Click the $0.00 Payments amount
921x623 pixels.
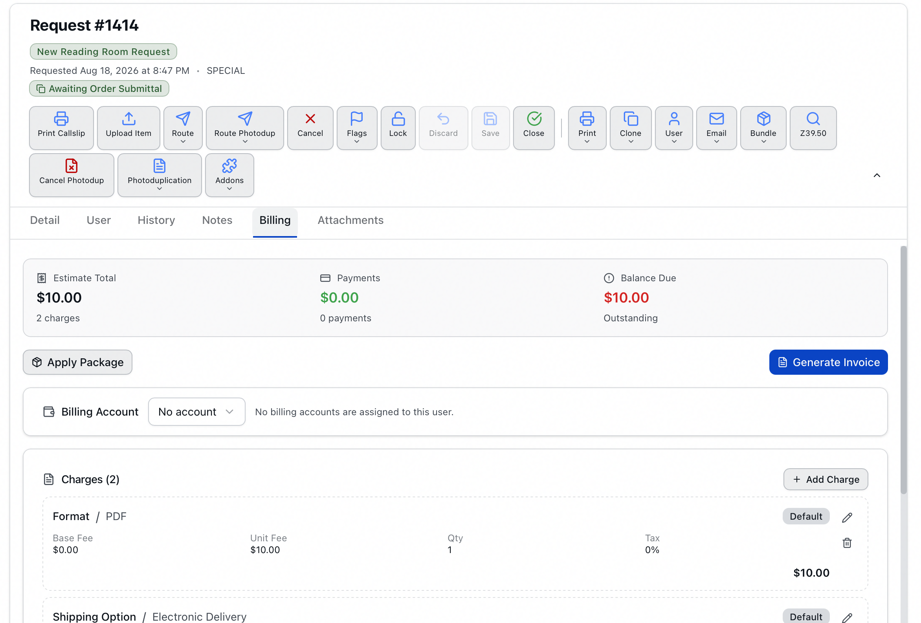339,297
